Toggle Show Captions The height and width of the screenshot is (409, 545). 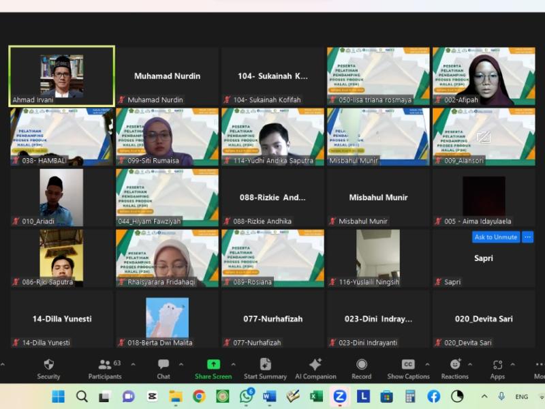pyautogui.click(x=408, y=365)
